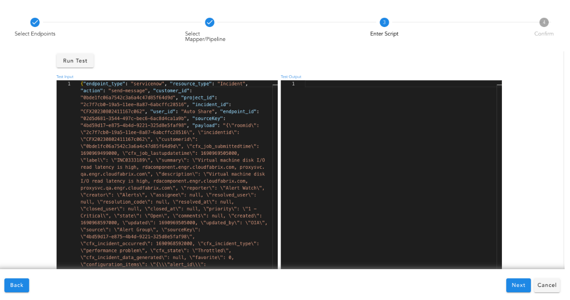Click the "Test Input" label
Screen dimensions: 570x300
click(x=65, y=77)
